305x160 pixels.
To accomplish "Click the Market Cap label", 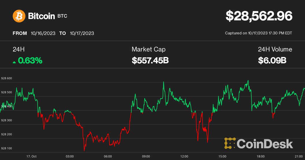I will point(148,49).
